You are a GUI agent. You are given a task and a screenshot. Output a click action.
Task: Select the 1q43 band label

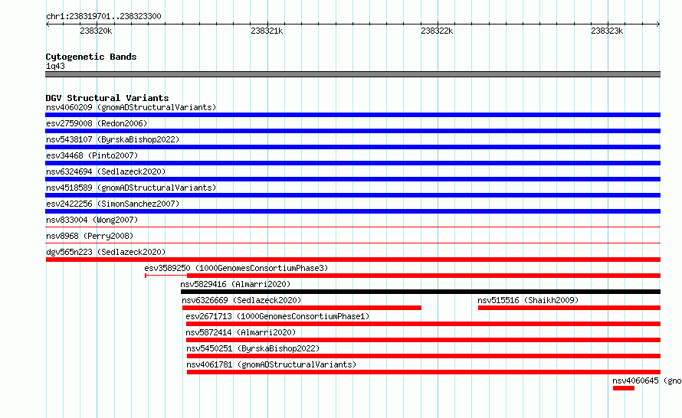pyautogui.click(x=55, y=66)
